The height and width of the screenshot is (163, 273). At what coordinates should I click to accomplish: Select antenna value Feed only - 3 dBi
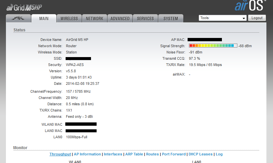pos(79,116)
